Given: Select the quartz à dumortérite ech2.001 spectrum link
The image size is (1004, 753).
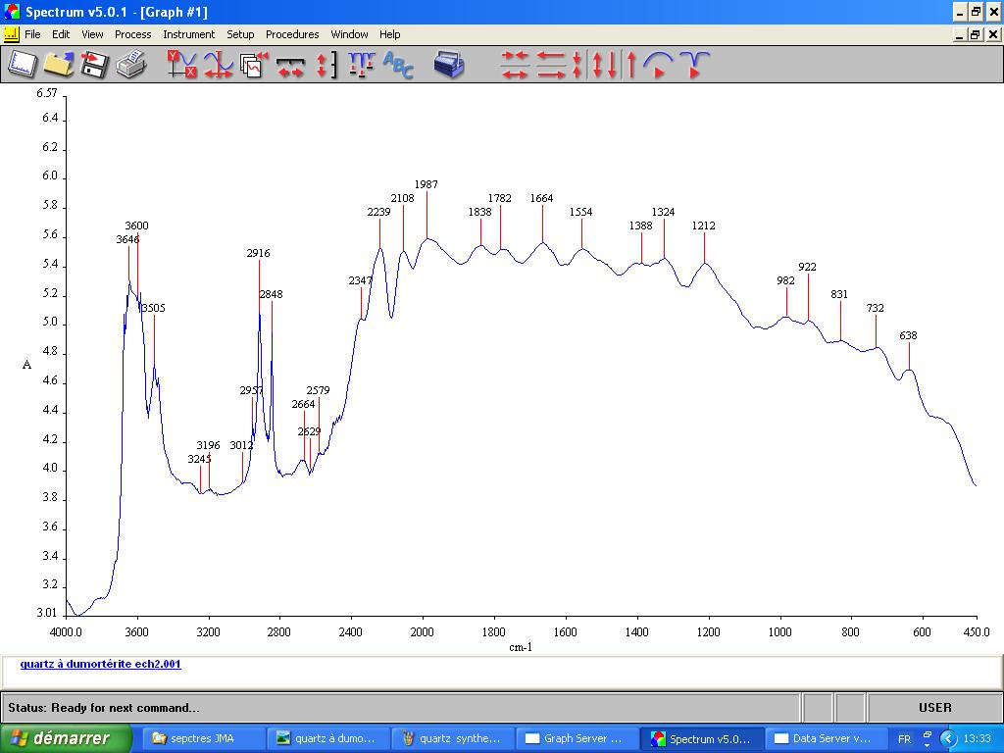Looking at the screenshot, I should pos(100,664).
